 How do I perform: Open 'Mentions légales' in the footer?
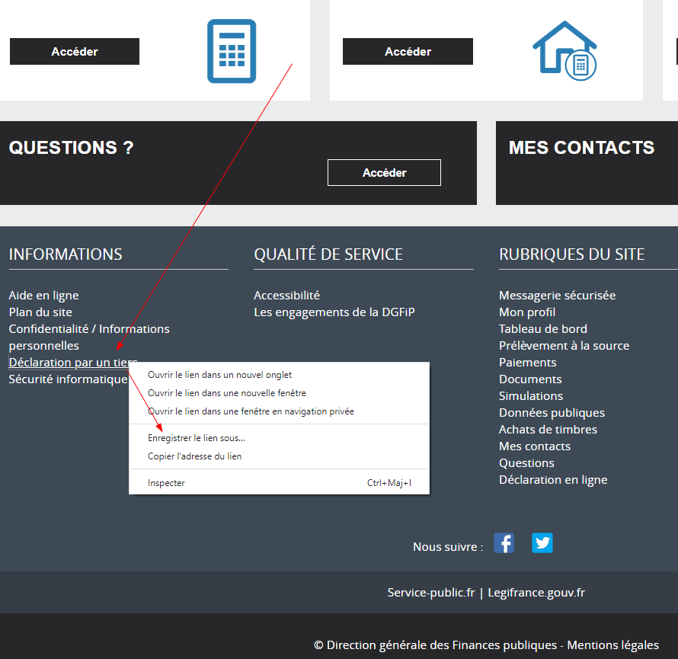pyautogui.click(x=612, y=645)
